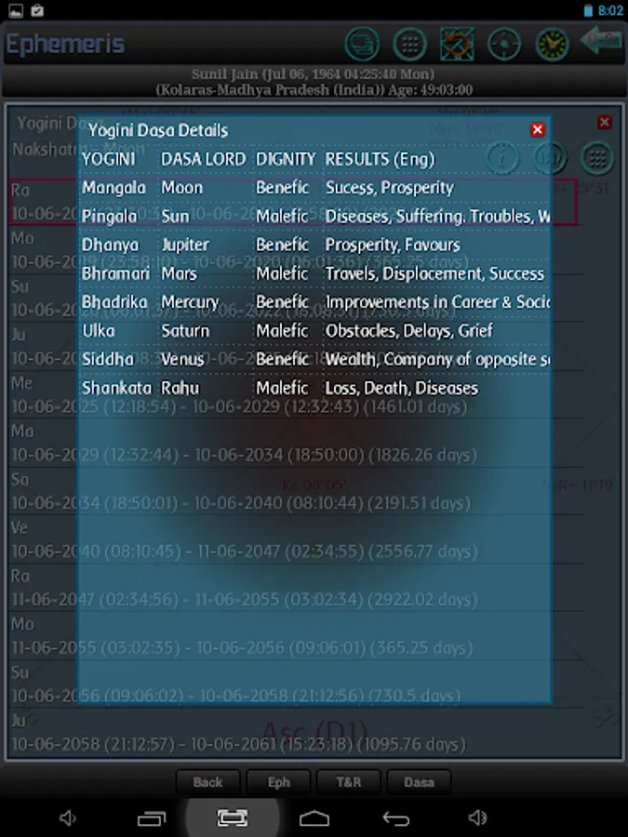Tap the Yogini Dasa Details dialog title
Screen dimensions: 628x837
click(158, 130)
